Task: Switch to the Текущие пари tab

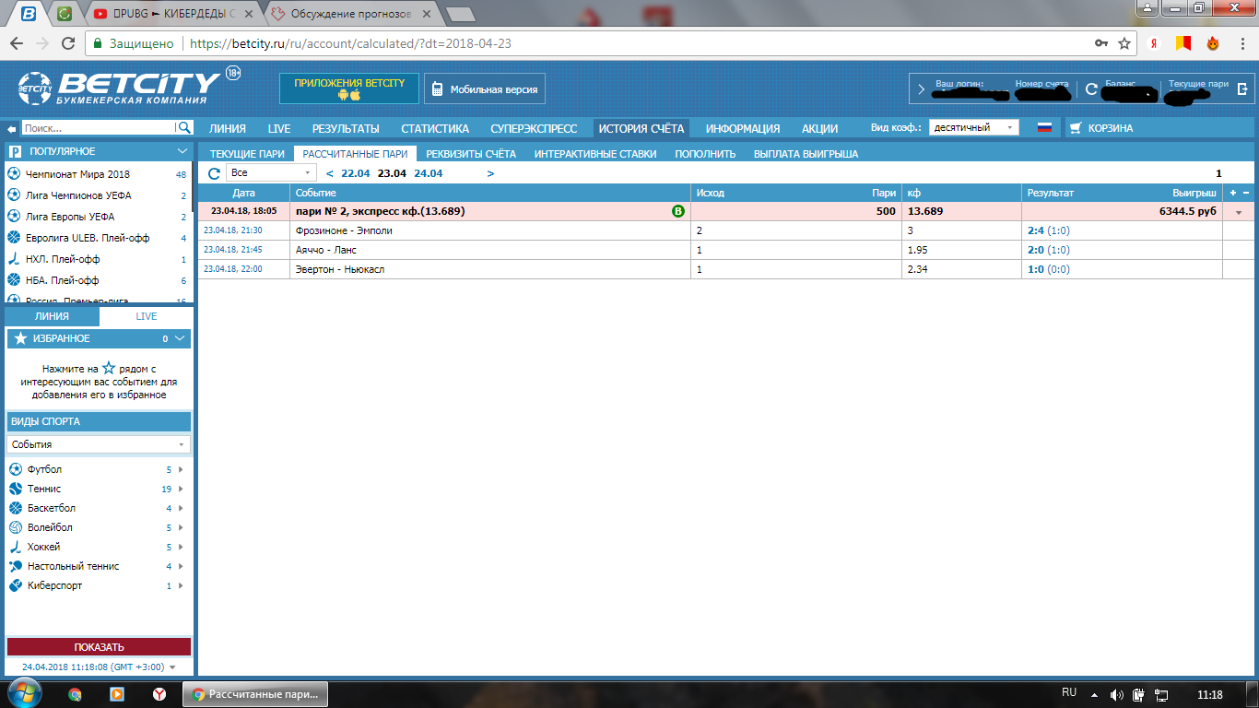Action: click(246, 154)
